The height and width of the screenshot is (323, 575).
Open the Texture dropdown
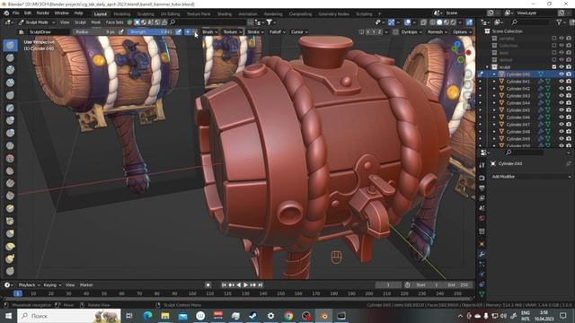click(x=233, y=32)
